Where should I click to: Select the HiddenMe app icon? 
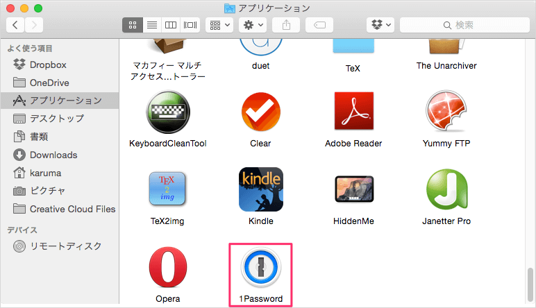[x=354, y=189]
